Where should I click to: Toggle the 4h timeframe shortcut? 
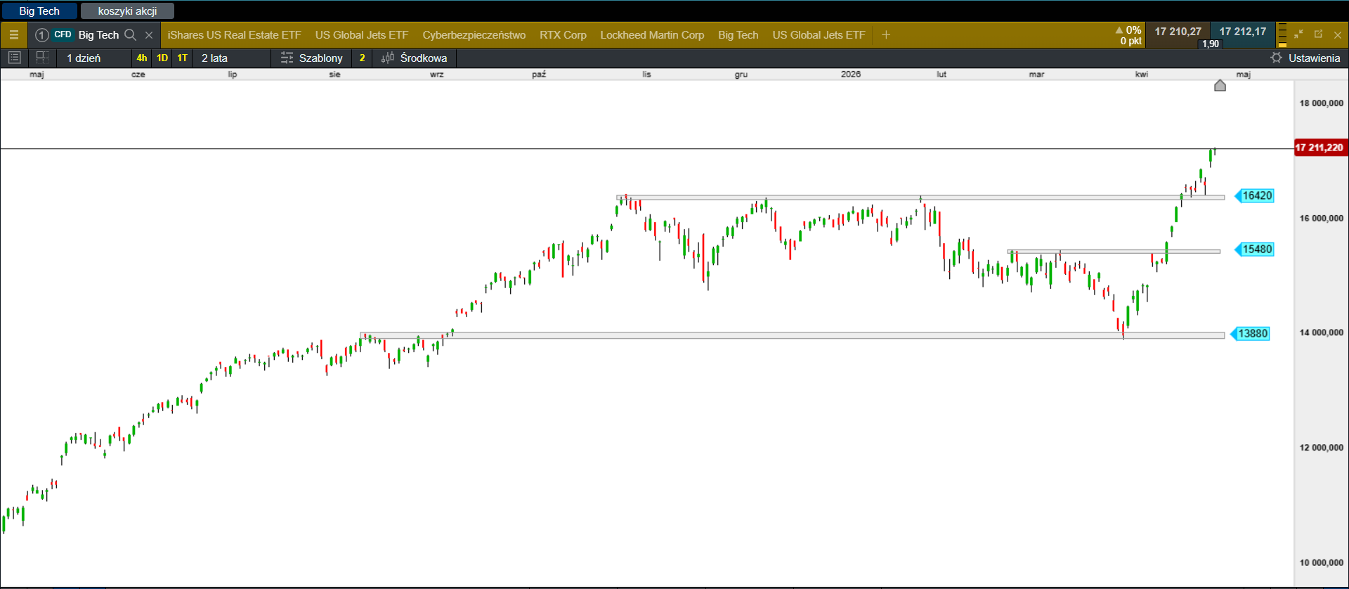pos(142,58)
